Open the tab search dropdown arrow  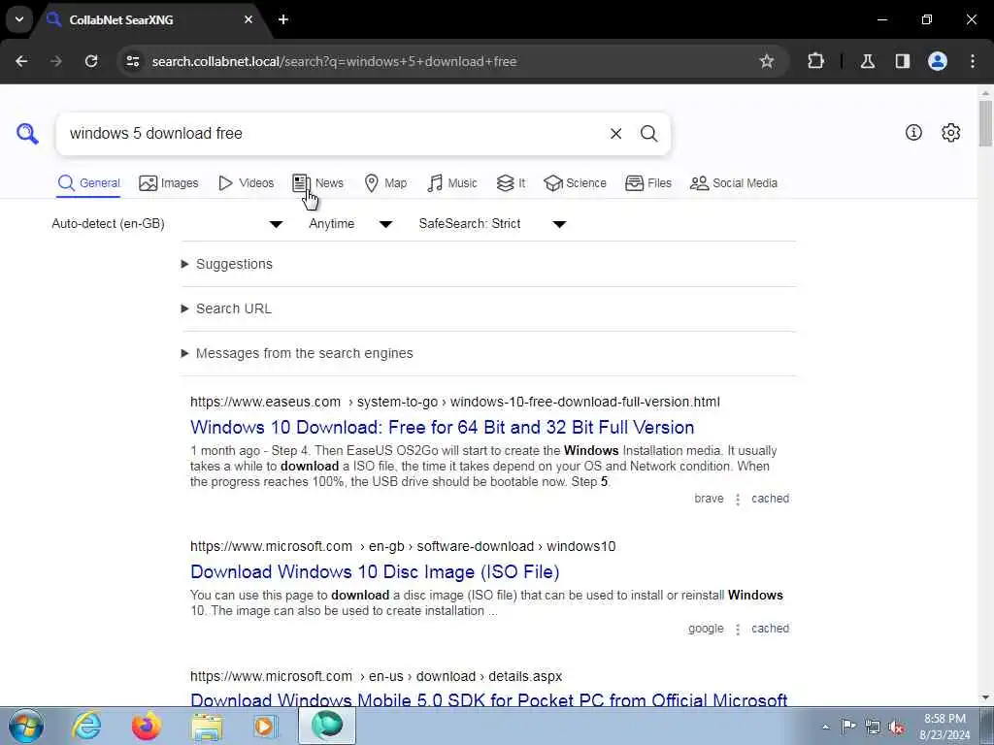[x=19, y=19]
